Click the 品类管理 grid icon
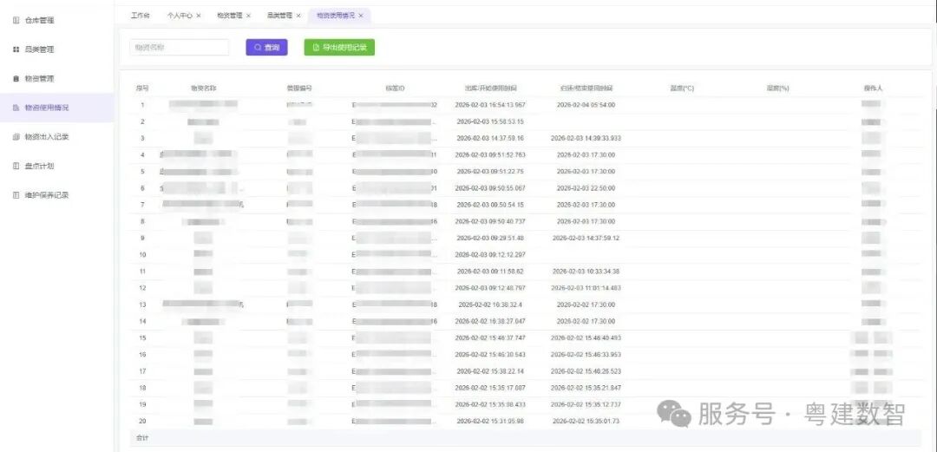Screen dimensions: 937x452 pyautogui.click(x=16, y=49)
